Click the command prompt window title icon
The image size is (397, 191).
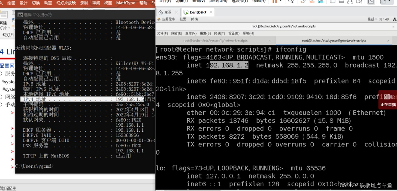[x=20, y=15]
